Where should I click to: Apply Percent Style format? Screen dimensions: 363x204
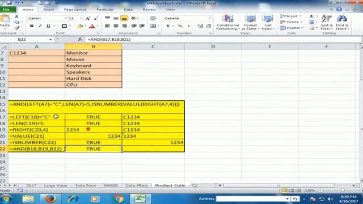180,26
